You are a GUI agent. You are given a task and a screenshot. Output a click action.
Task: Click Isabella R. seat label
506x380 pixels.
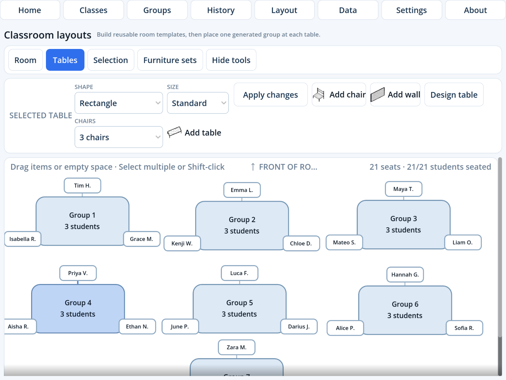pos(23,239)
